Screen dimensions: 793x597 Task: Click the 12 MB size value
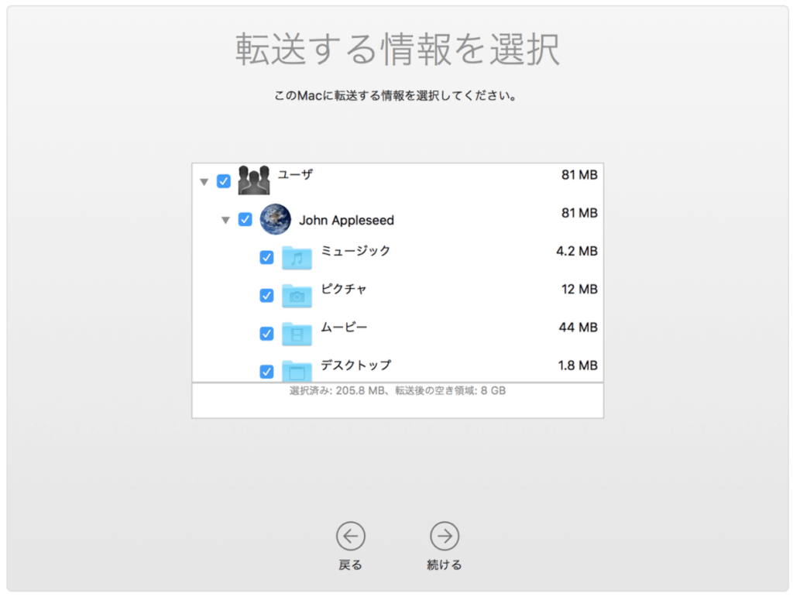(579, 289)
